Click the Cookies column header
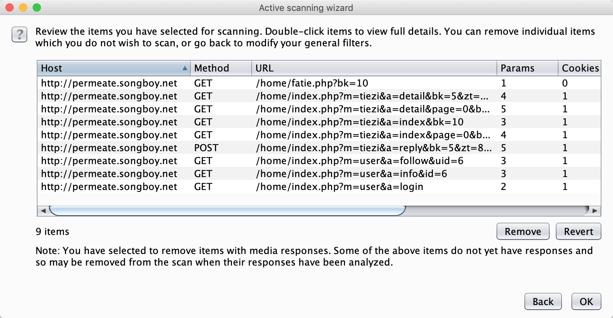The height and width of the screenshot is (318, 613). tap(580, 68)
